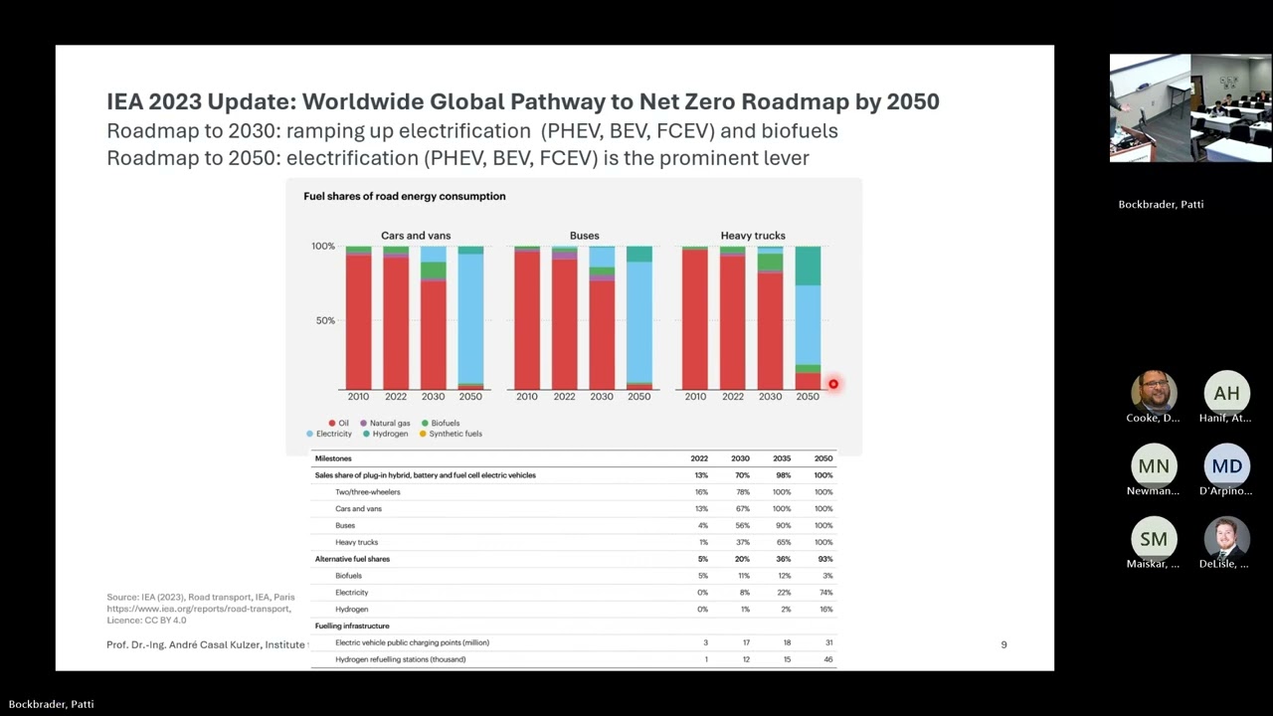
Task: Click the 'Cars and vans' chart title
Action: click(x=416, y=236)
